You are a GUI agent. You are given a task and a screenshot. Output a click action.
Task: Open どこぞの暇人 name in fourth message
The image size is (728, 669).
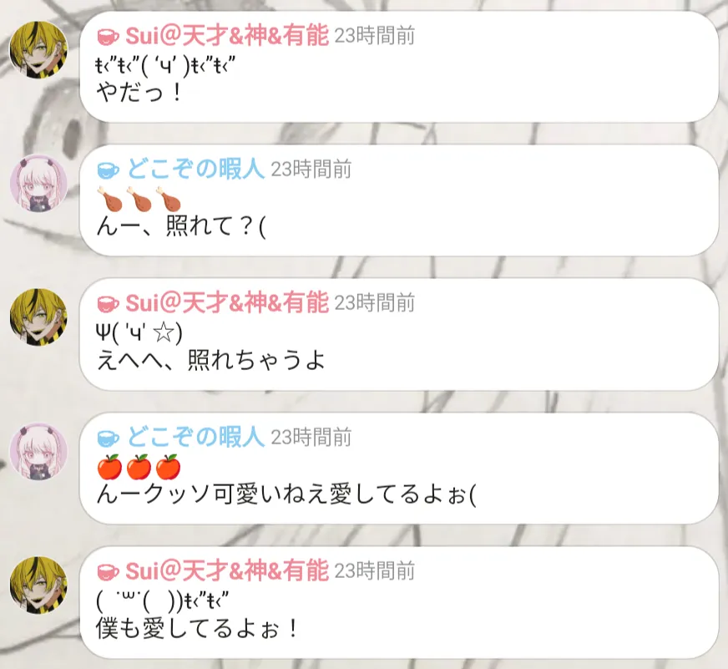pos(195,437)
